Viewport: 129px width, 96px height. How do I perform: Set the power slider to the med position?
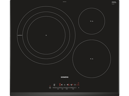67,89
